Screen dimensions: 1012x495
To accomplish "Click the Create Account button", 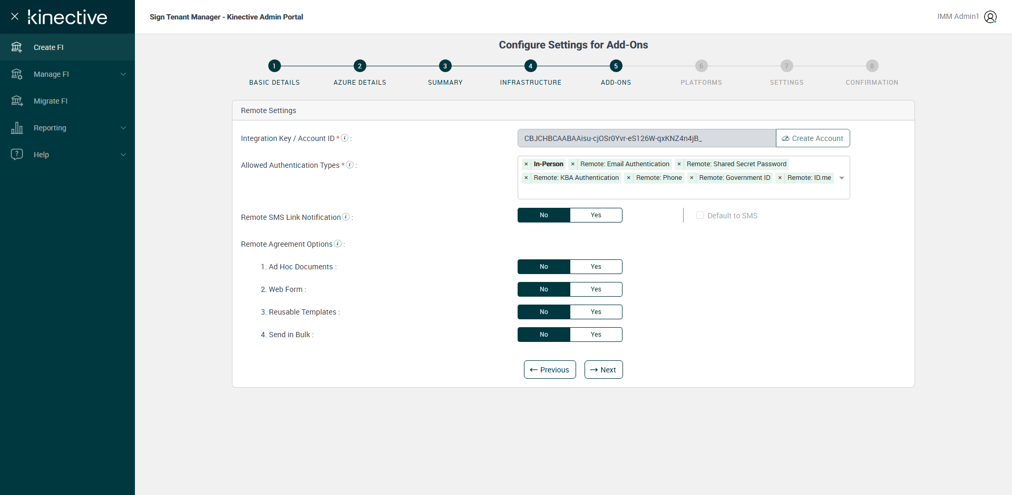I will (x=813, y=138).
